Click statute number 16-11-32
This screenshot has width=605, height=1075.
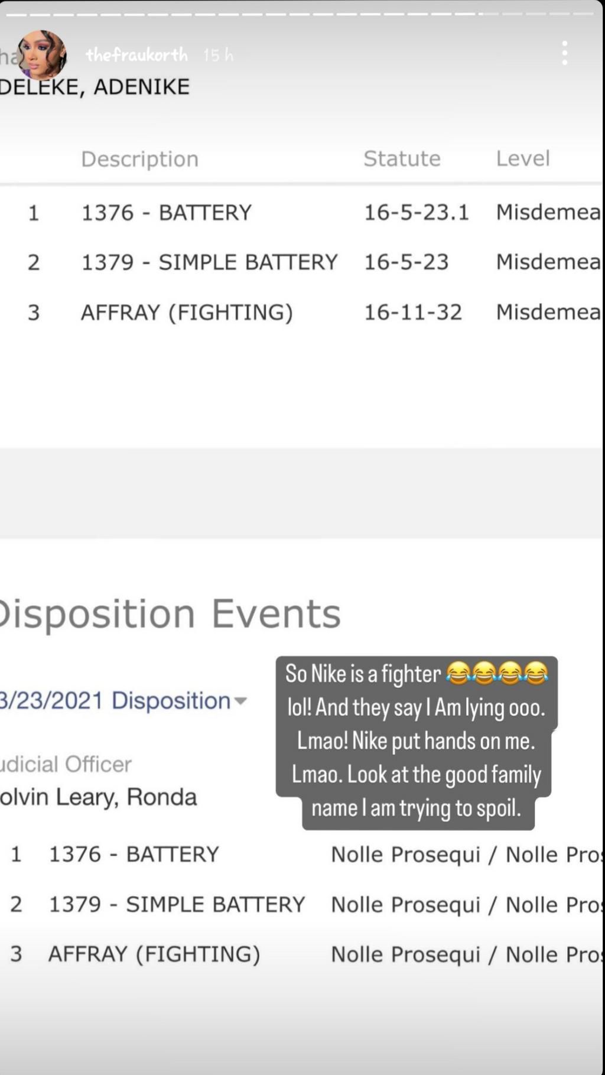pyautogui.click(x=412, y=312)
